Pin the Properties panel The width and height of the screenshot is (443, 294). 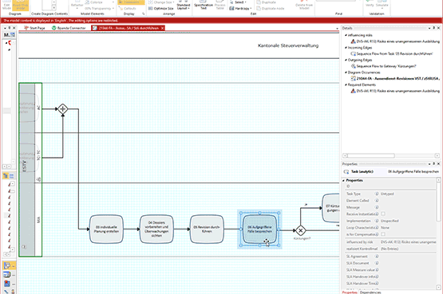434,164
